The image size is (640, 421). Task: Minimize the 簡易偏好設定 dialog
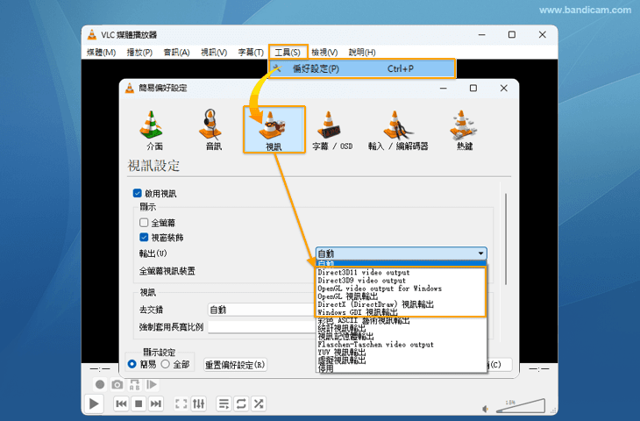pyautogui.click(x=444, y=88)
